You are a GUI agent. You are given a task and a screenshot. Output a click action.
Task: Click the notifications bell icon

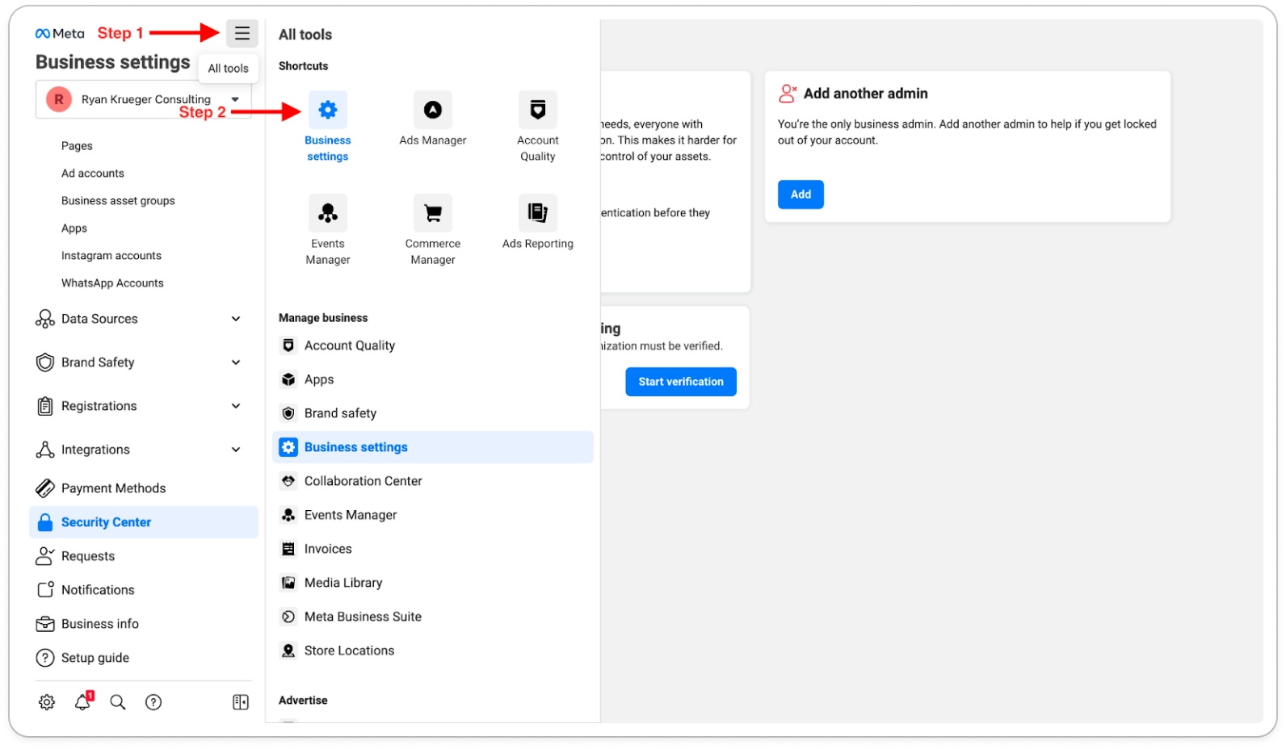(82, 702)
